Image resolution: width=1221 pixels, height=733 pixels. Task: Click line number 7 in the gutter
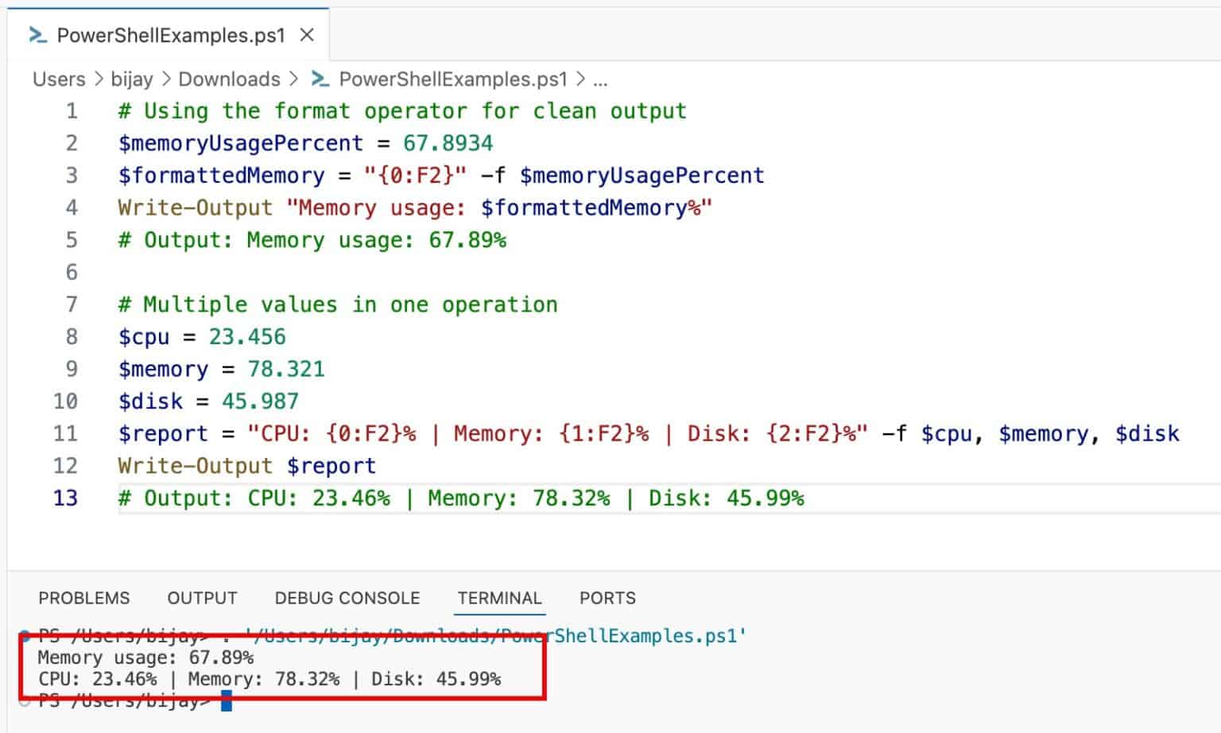pos(72,304)
